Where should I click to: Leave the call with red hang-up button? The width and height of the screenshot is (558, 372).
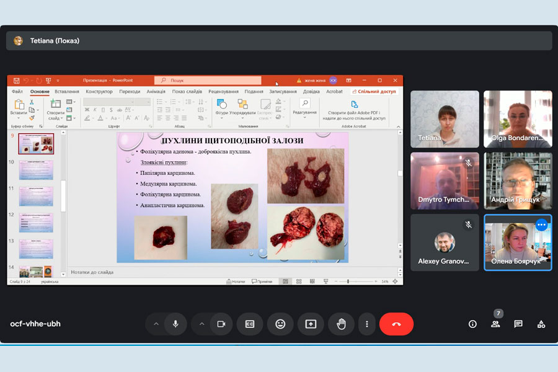click(396, 324)
